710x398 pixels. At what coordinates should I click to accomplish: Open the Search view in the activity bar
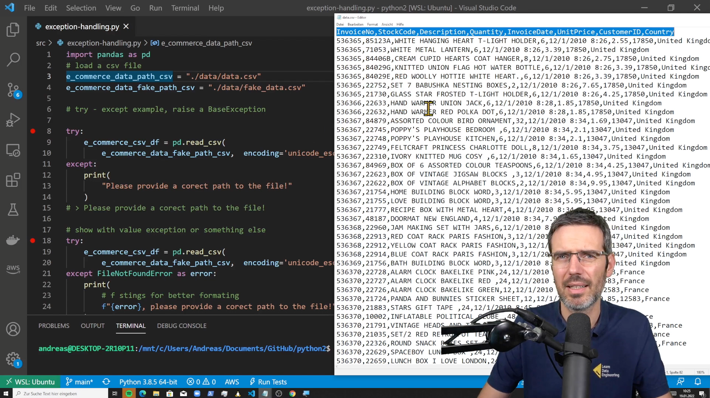(x=13, y=59)
